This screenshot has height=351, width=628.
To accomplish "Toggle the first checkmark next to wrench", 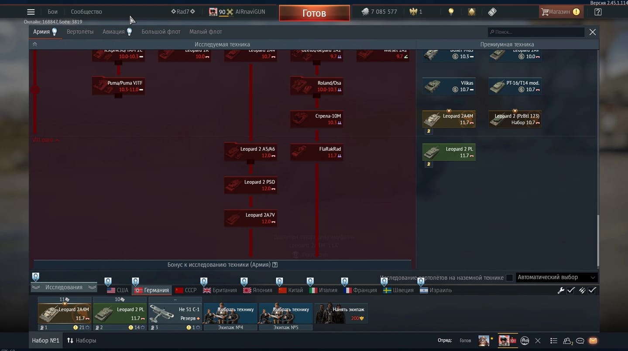I will [x=570, y=290].
